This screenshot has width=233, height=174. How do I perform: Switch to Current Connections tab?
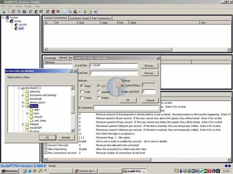pos(56,18)
